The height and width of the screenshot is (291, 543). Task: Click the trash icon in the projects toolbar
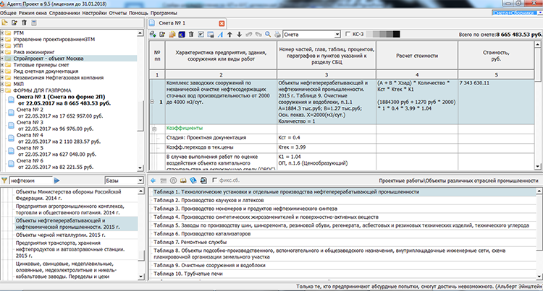point(24,23)
